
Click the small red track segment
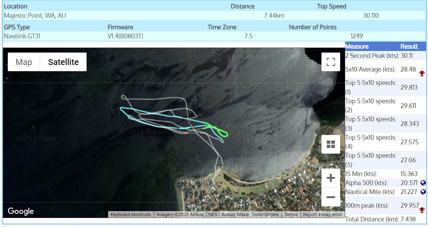tap(186, 133)
